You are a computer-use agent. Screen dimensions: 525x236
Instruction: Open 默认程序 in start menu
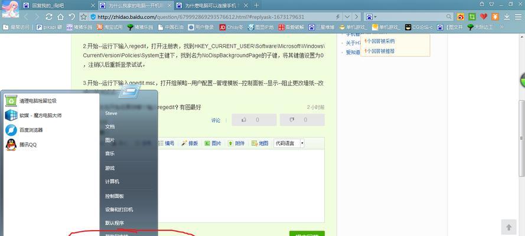[115, 223]
